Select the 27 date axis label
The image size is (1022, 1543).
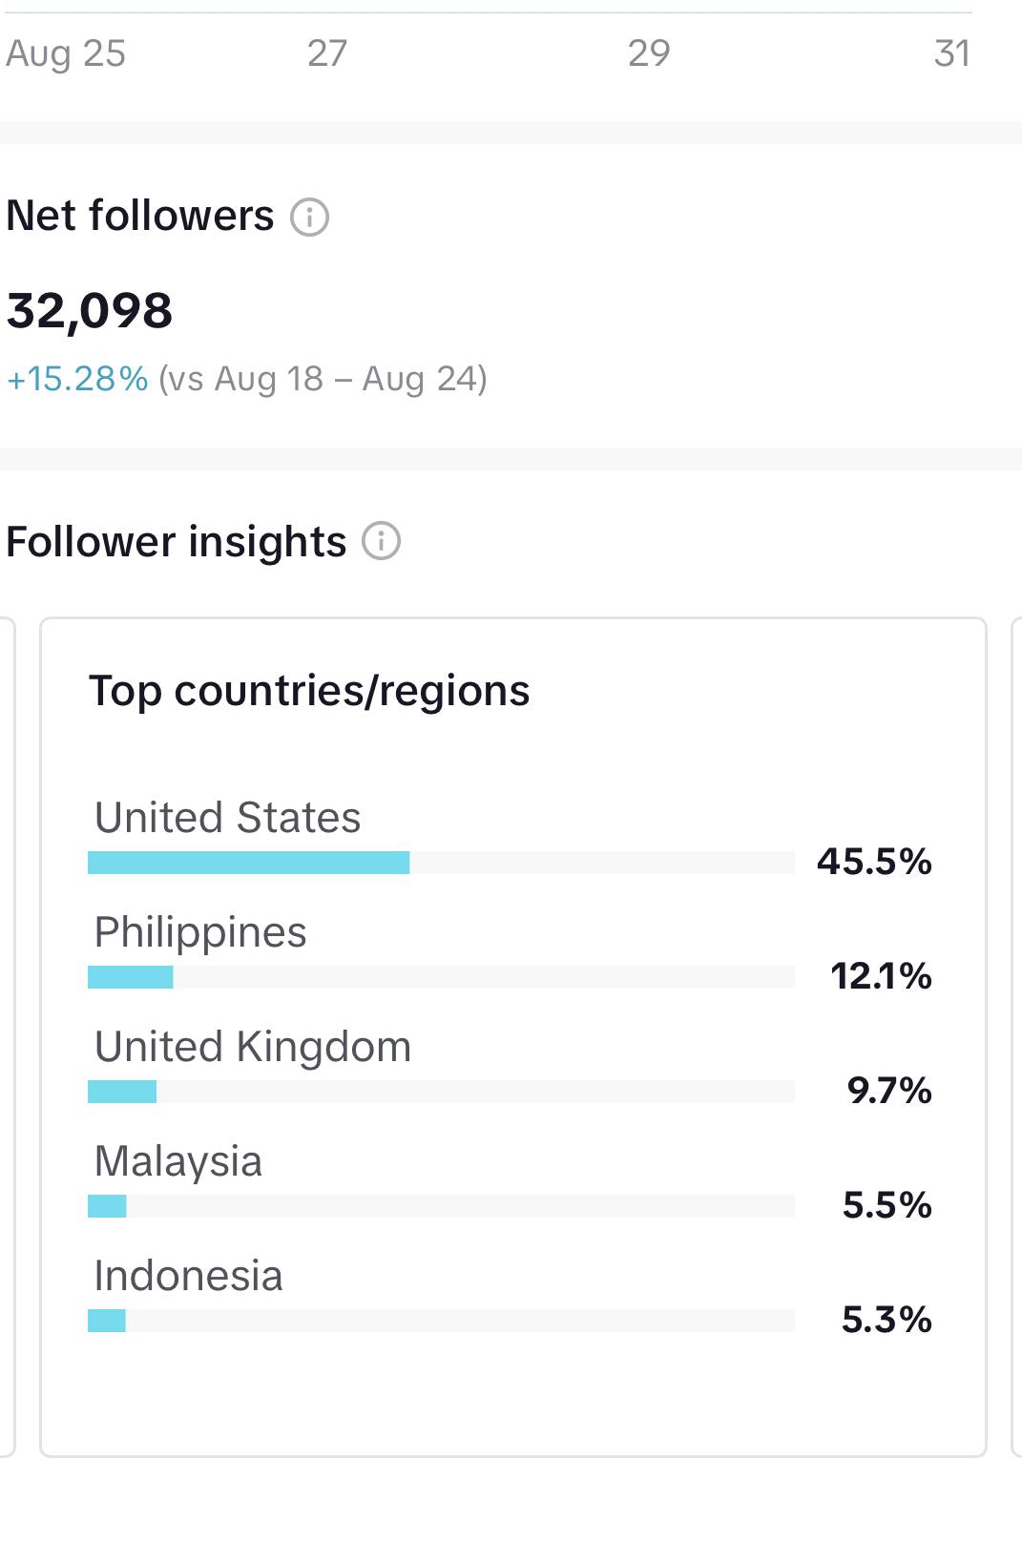click(327, 53)
